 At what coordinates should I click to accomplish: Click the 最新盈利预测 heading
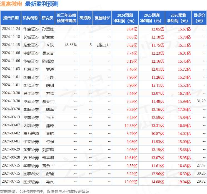pyautogui.click(x=42, y=4)
